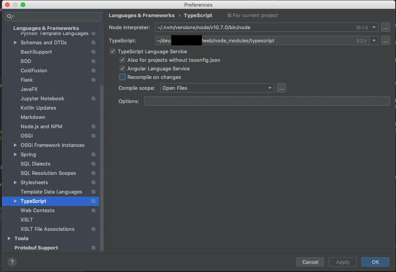
Task: Select ColdFusion settings page
Action: tap(34, 70)
